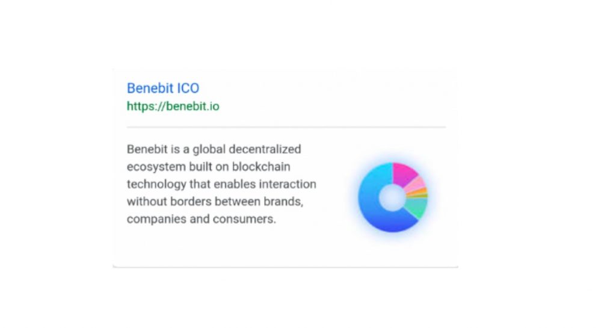
Task: Click the word "blockchain" in the description
Action: click(x=261, y=167)
